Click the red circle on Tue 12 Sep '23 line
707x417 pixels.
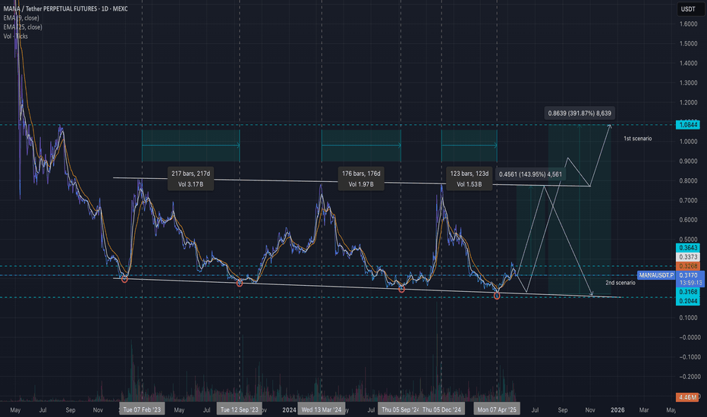coord(240,283)
